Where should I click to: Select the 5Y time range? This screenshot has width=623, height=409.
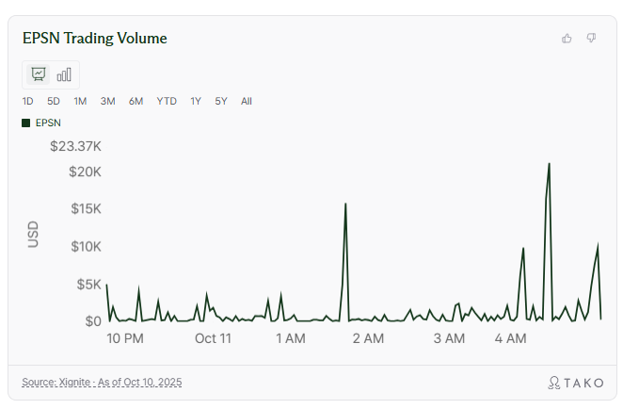coord(221,102)
